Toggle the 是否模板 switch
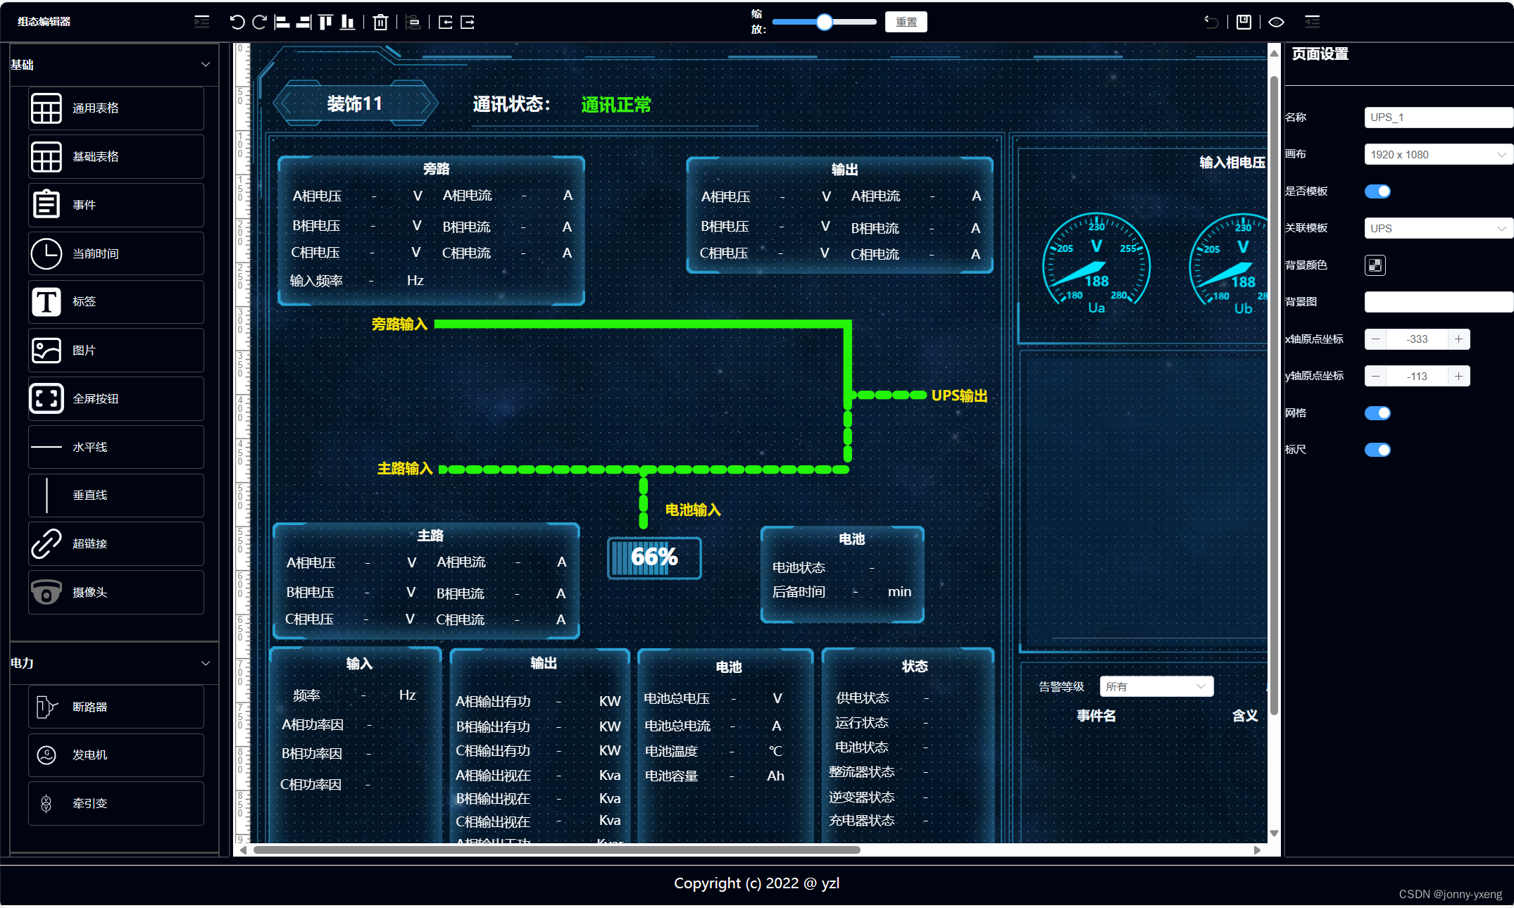Viewport: 1514px width, 908px height. 1377,191
